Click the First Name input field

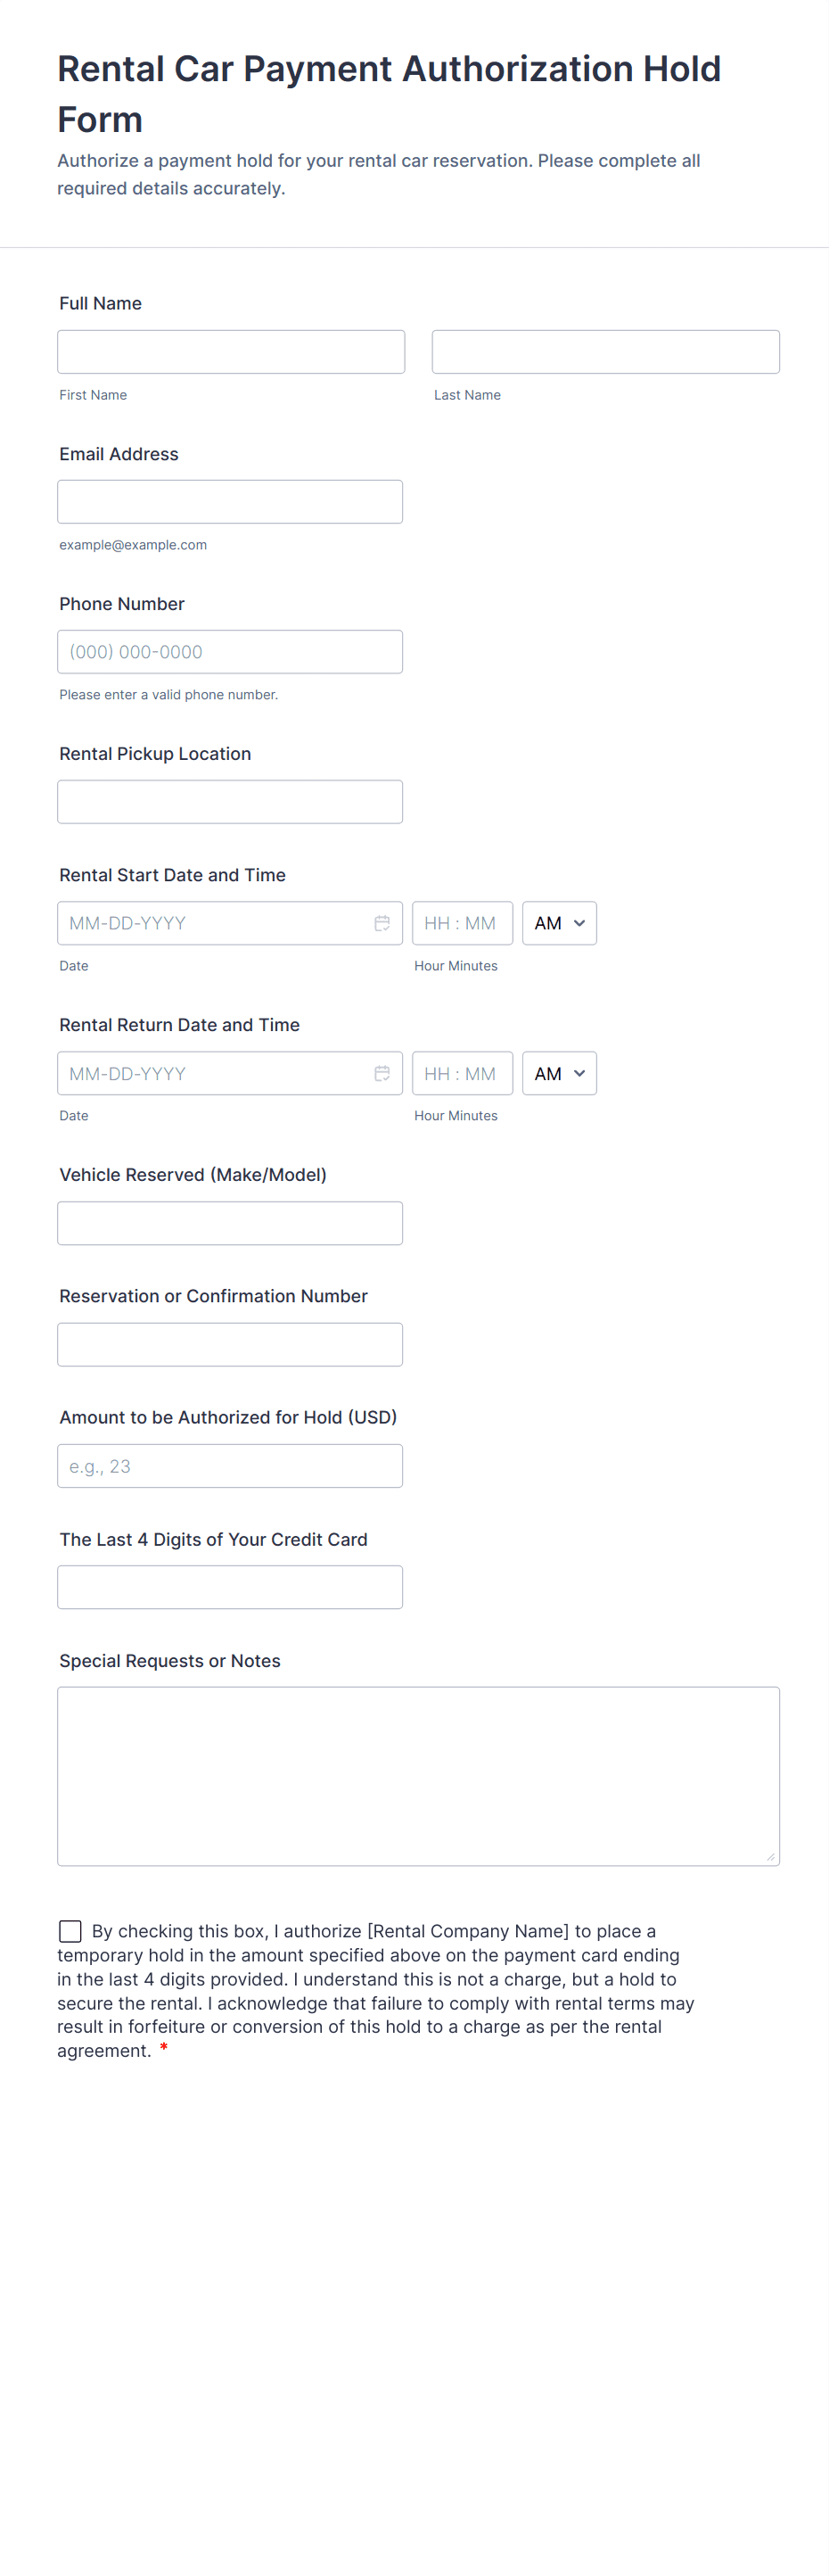[x=231, y=352]
